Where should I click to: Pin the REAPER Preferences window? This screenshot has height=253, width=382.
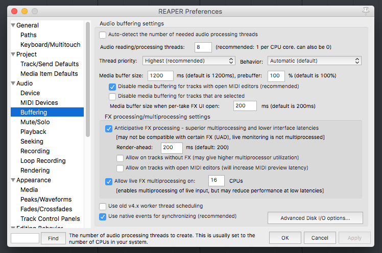click(x=366, y=11)
